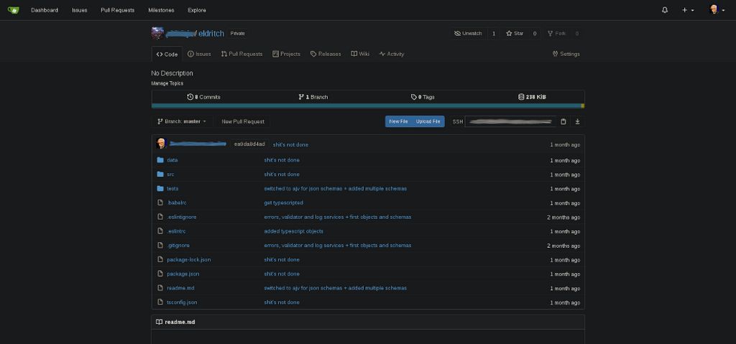The height and width of the screenshot is (344, 736).
Task: Toggle Unwatch on the repository
Action: coord(469,33)
